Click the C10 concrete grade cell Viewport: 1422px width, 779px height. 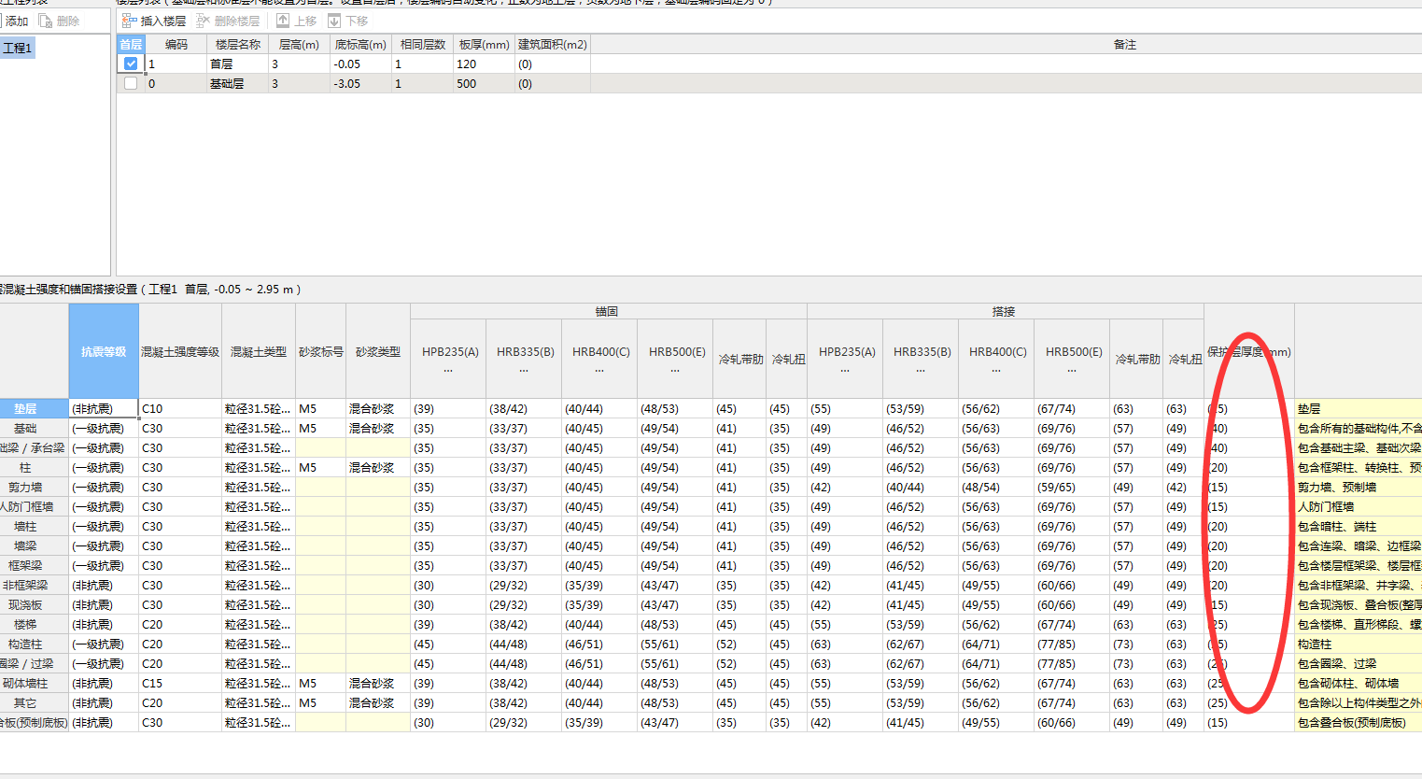pyautogui.click(x=180, y=408)
